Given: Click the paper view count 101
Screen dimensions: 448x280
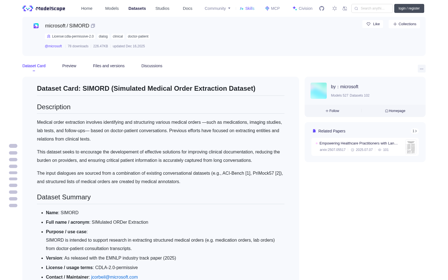Looking at the screenshot, I should (386, 150).
